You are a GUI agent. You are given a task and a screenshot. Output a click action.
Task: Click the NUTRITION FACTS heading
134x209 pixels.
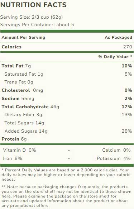tap(33, 5)
